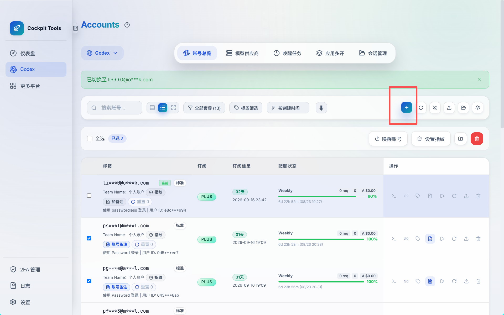The width and height of the screenshot is (504, 315).
Task: Click link icon in pg***e@a***l.com row
Action: 406,281
